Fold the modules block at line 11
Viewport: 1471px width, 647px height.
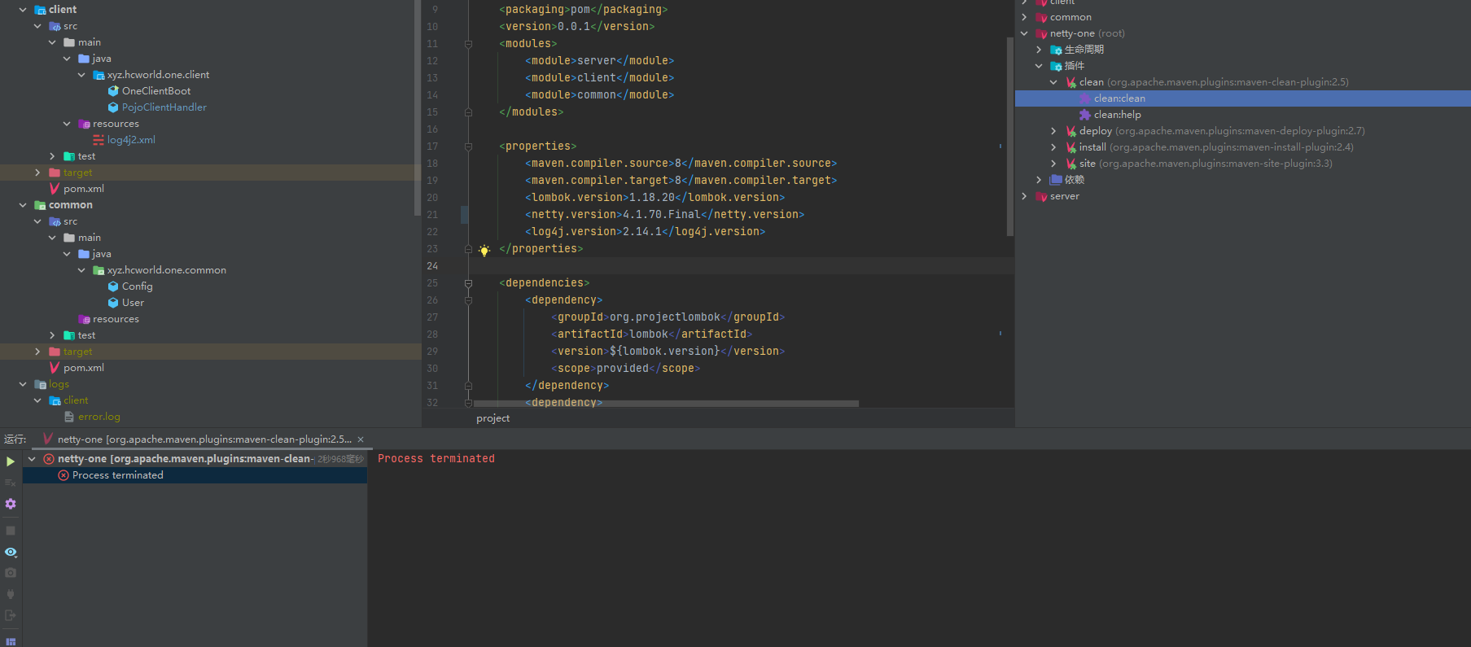468,44
